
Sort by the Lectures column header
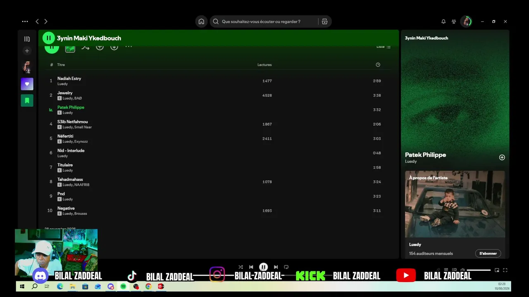click(264, 65)
